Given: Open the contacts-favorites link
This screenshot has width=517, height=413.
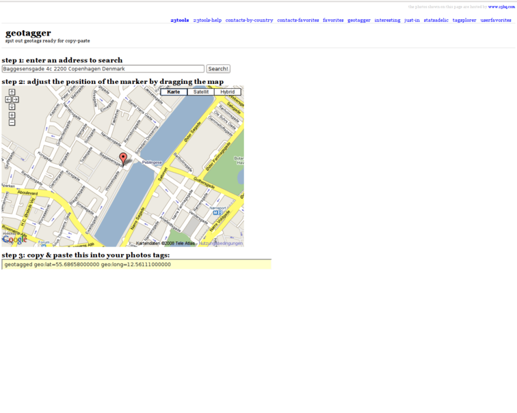Looking at the screenshot, I should point(298,20).
